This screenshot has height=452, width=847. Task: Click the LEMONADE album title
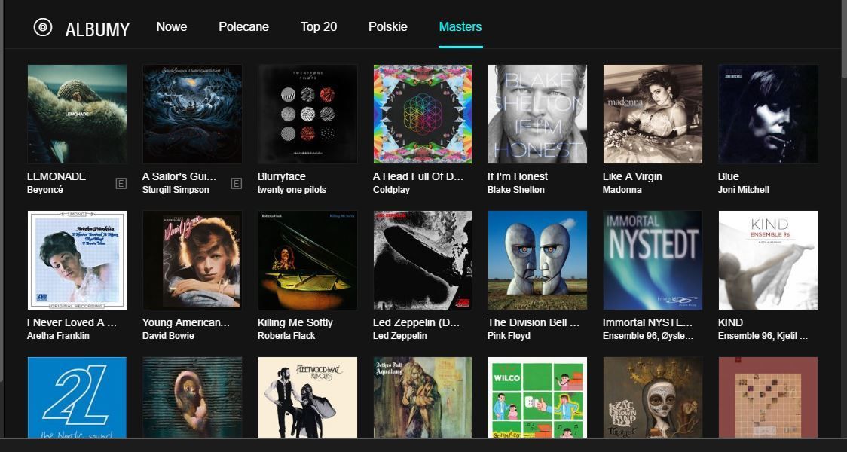click(x=57, y=176)
